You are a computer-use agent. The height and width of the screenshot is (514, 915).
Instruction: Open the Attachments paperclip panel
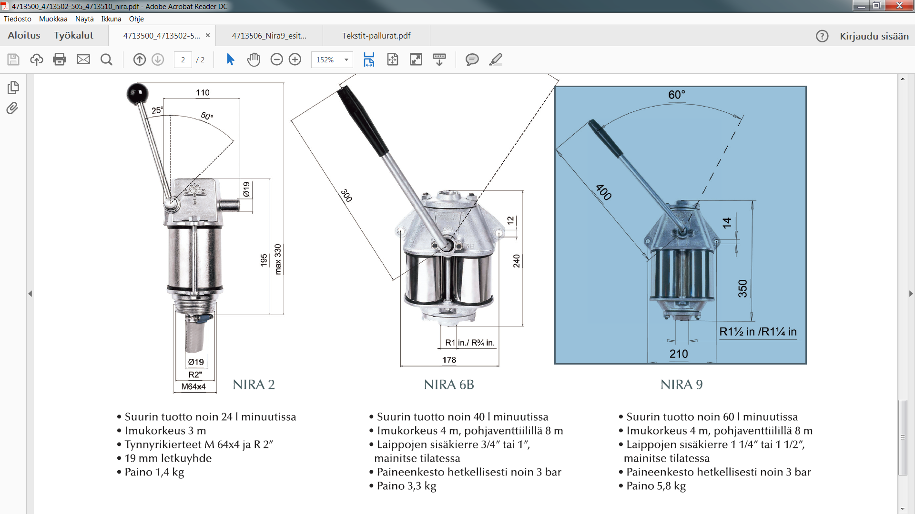(13, 109)
